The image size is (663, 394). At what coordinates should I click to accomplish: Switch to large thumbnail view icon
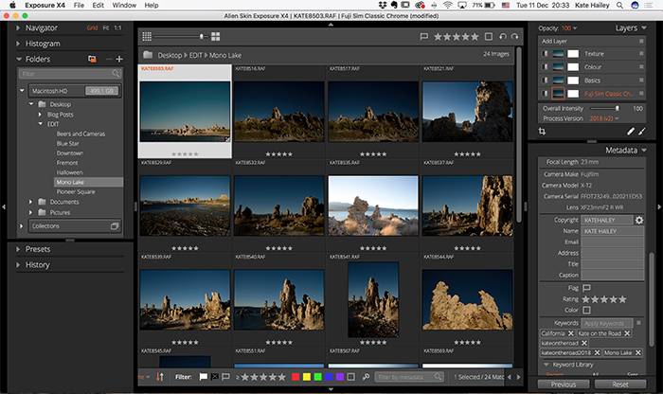216,36
